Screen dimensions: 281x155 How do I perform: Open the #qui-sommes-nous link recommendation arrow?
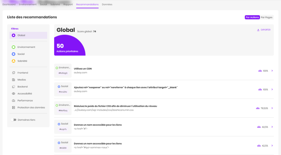(272, 146)
